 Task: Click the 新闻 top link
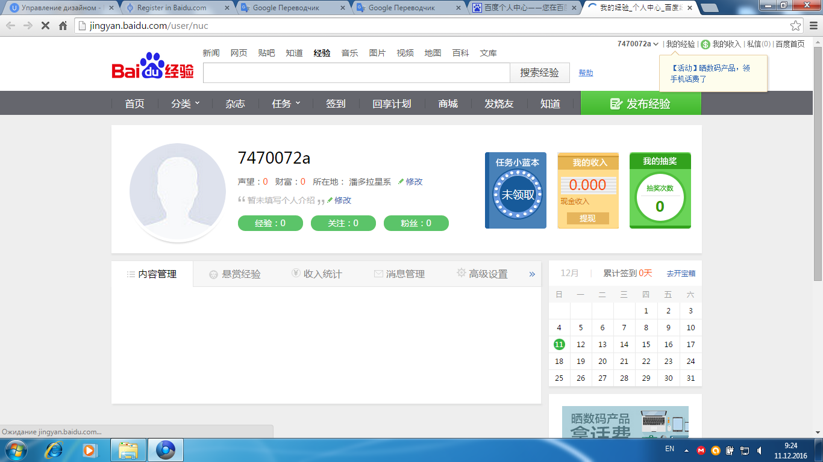coord(211,53)
